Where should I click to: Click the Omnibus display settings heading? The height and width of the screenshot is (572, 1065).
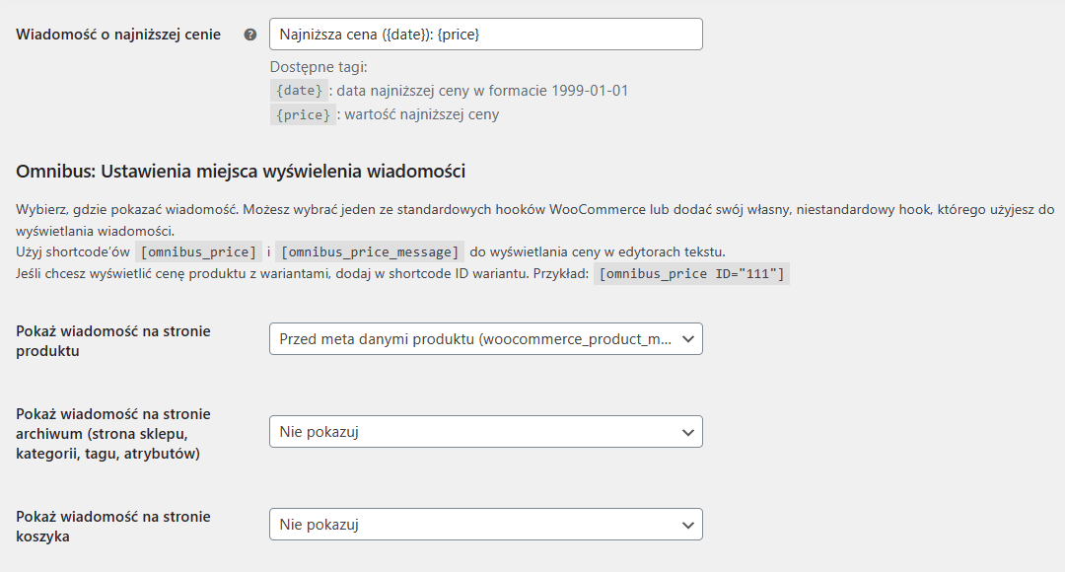241,172
